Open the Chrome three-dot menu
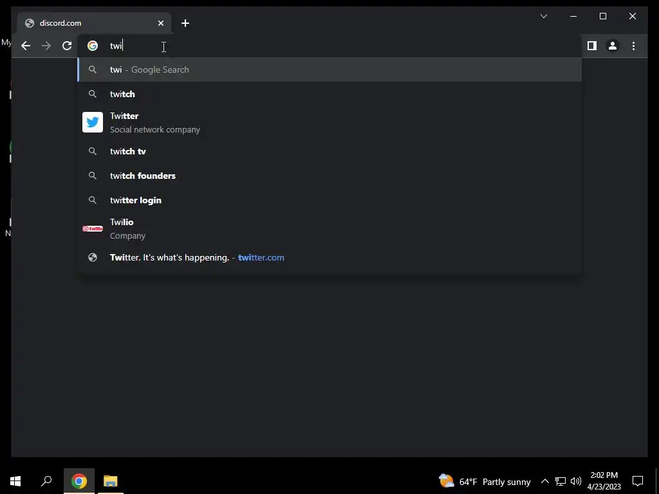The width and height of the screenshot is (659, 494). click(633, 46)
